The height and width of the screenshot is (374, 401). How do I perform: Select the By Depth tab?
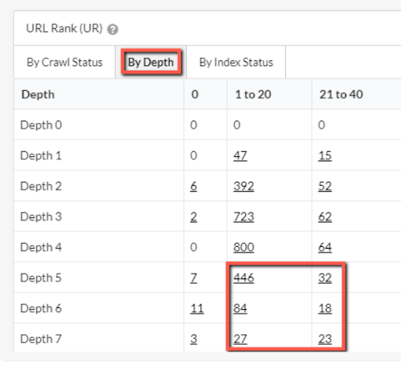151,62
